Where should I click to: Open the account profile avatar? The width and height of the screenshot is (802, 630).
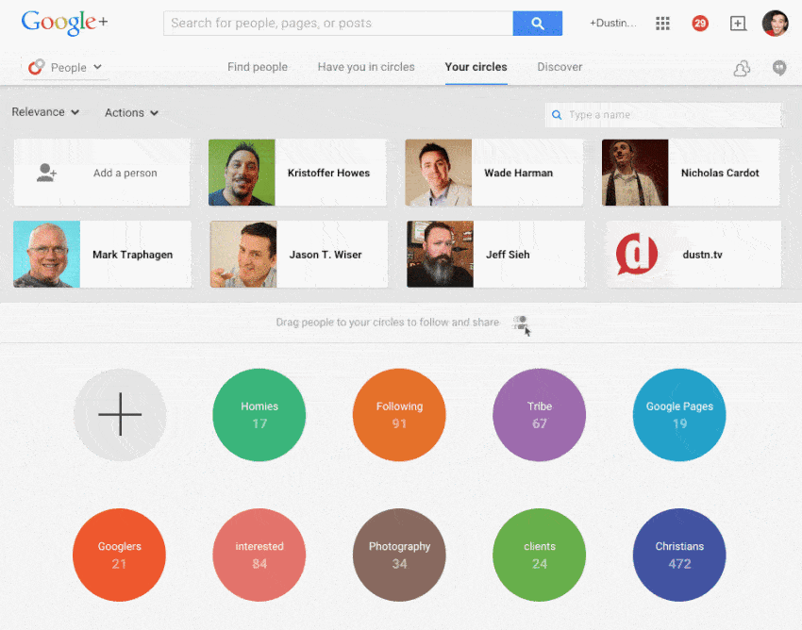coord(775,23)
